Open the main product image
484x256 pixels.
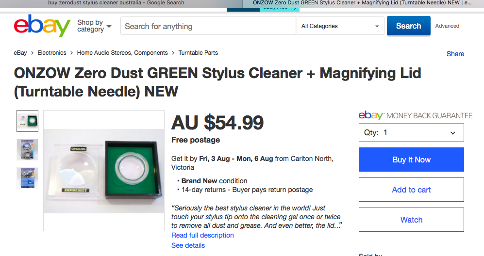(104, 171)
